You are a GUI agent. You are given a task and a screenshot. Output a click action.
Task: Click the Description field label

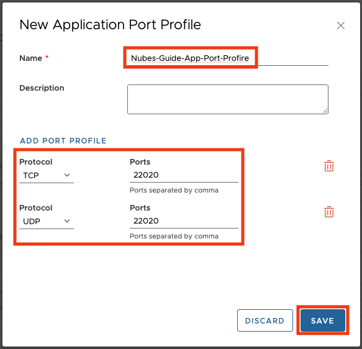tap(42, 88)
